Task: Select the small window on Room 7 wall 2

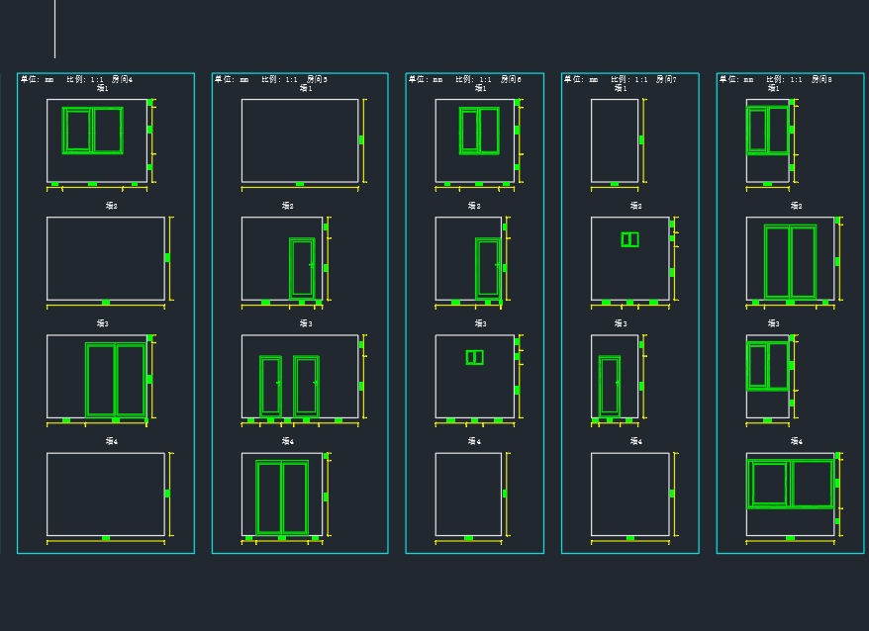Action: click(x=629, y=239)
